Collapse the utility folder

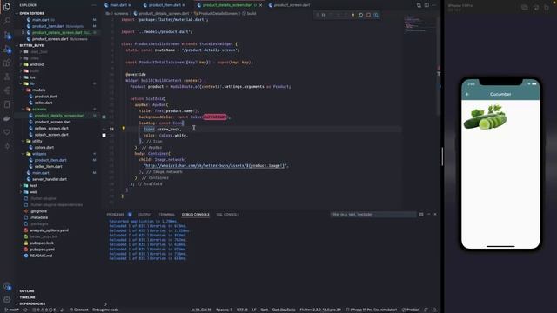tap(37, 141)
